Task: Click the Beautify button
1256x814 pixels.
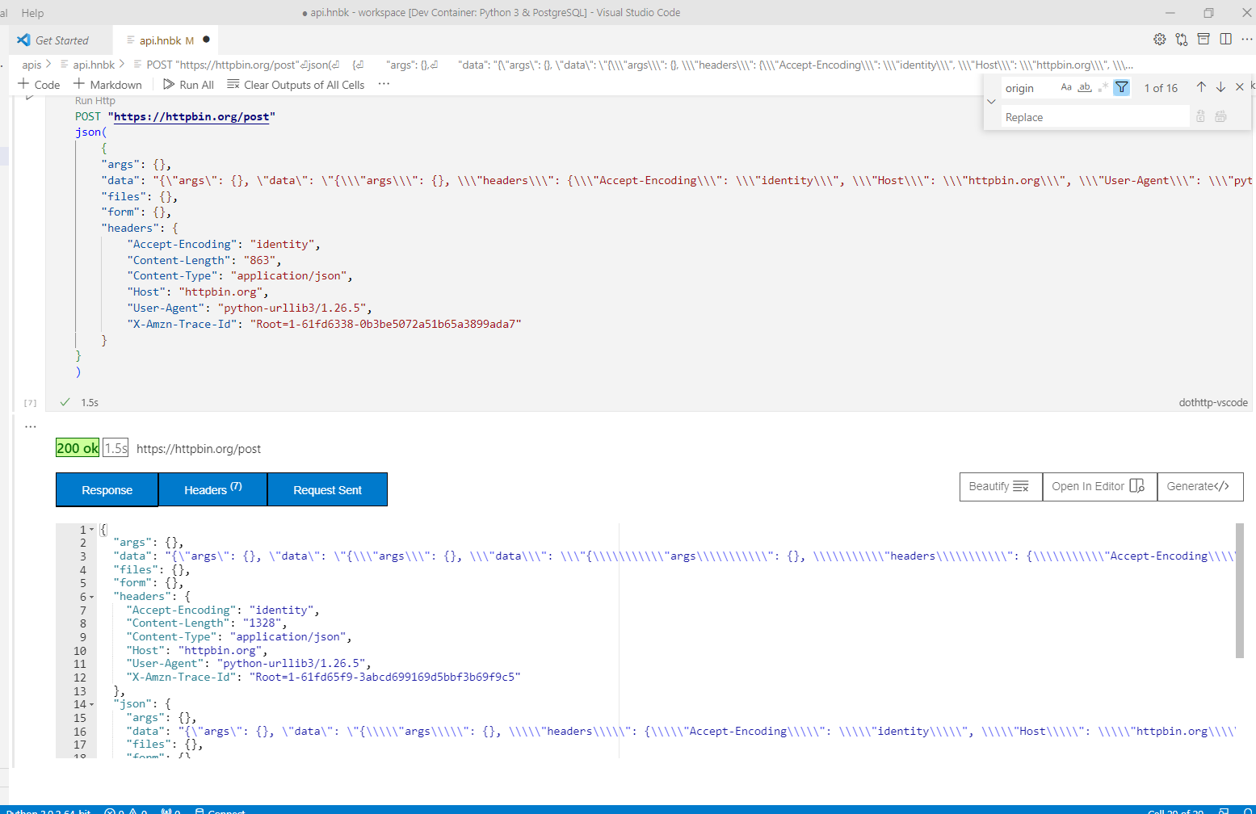Action: point(1001,486)
